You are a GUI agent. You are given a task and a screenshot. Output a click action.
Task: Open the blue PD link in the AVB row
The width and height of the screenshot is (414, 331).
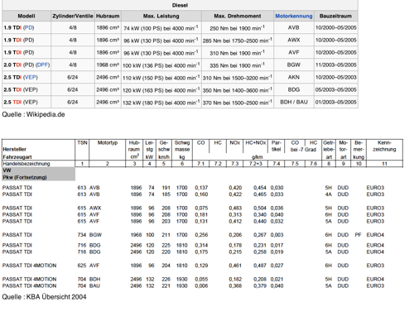coord(28,27)
